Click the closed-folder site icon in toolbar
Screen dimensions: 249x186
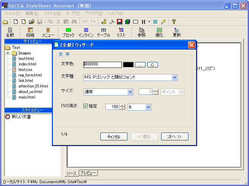pyautogui.click(x=5, y=22)
